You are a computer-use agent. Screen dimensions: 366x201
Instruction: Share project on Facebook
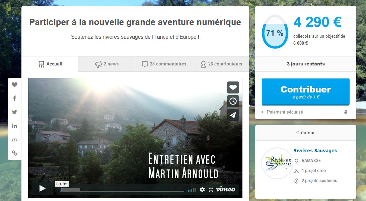[14, 98]
